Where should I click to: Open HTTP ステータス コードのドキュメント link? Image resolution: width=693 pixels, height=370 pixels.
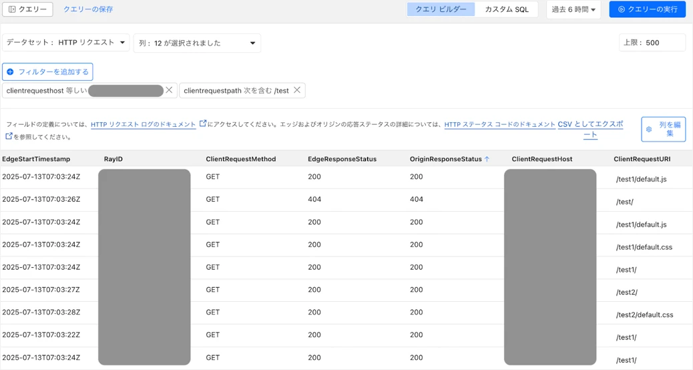coord(499,124)
